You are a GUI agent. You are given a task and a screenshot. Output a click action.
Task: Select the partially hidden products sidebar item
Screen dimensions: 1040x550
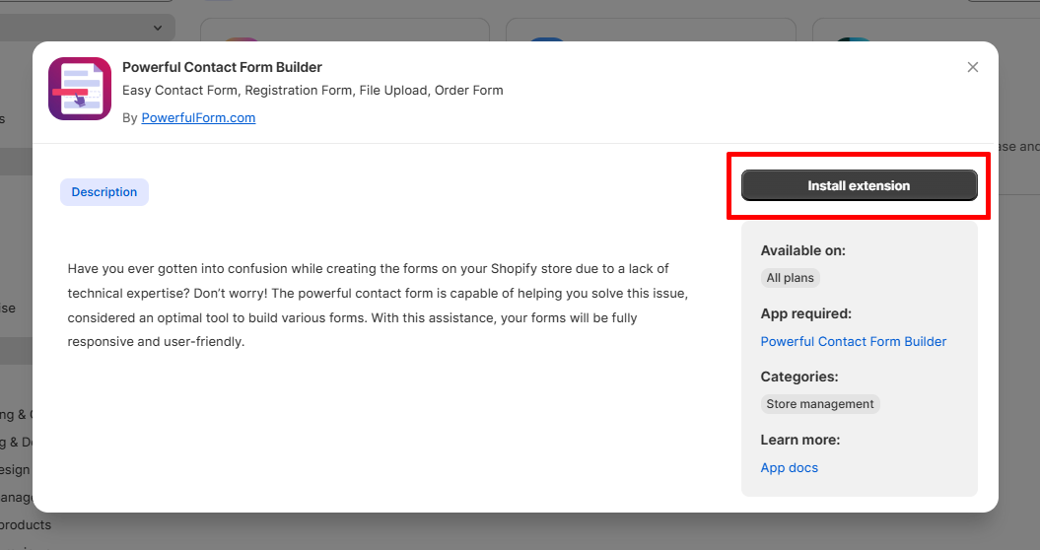(x=26, y=524)
